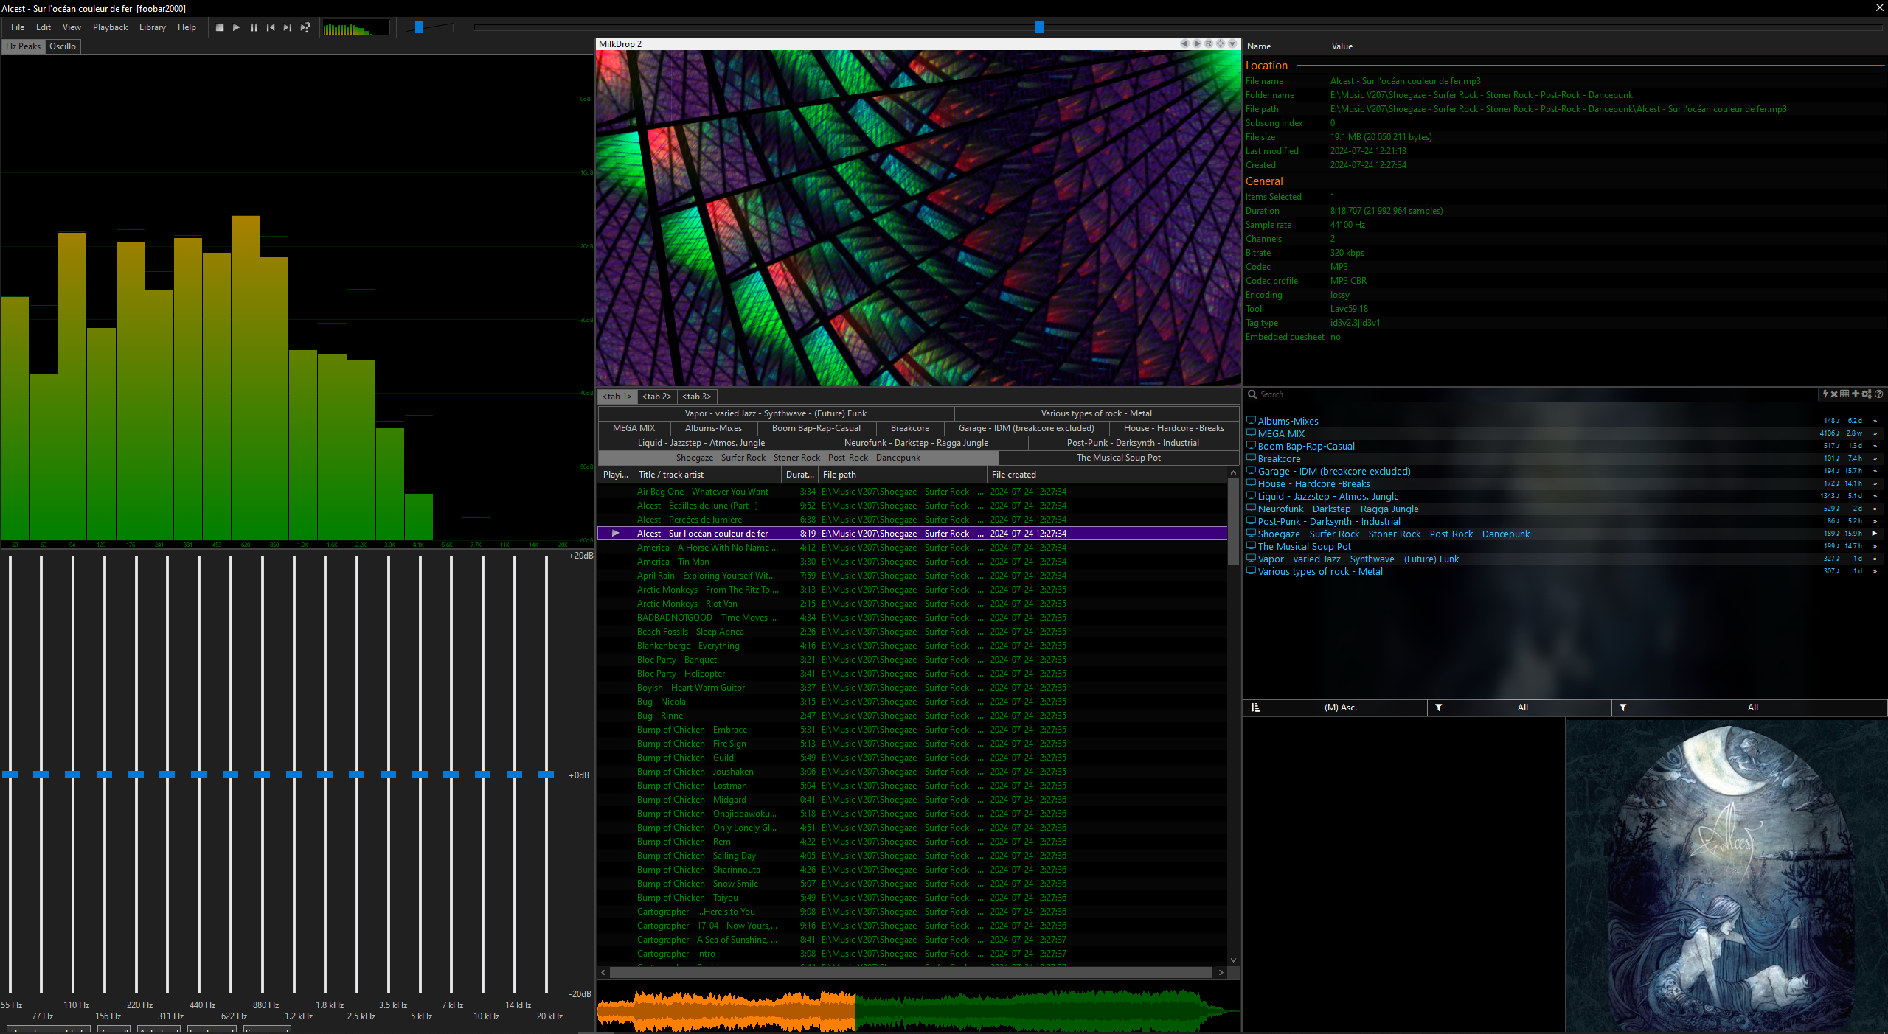Stop playback with the stop button

(x=220, y=27)
